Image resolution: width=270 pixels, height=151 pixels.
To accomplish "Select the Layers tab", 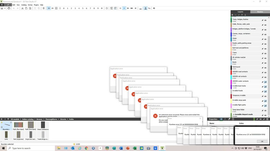I will [x=240, y=12].
